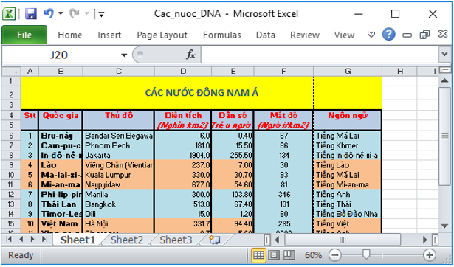Close the workbook window in ribbon row
The image size is (454, 267).
click(x=443, y=34)
